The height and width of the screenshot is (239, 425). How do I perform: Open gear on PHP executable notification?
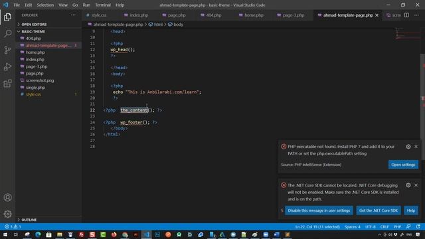tap(408, 147)
